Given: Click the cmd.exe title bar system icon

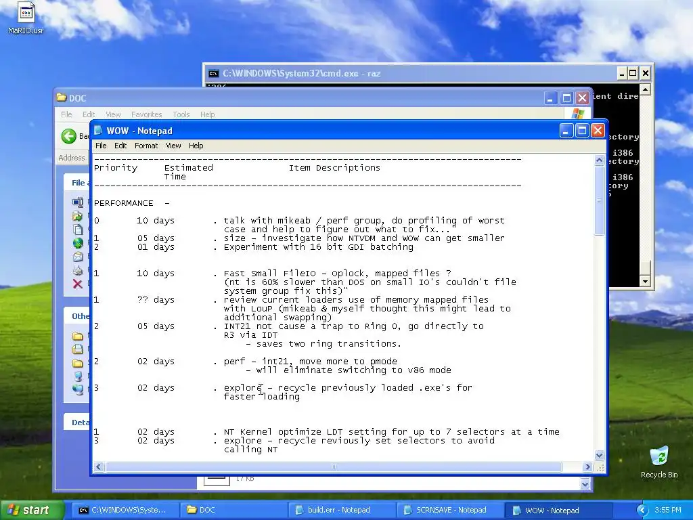Looking at the screenshot, I should pyautogui.click(x=213, y=73).
